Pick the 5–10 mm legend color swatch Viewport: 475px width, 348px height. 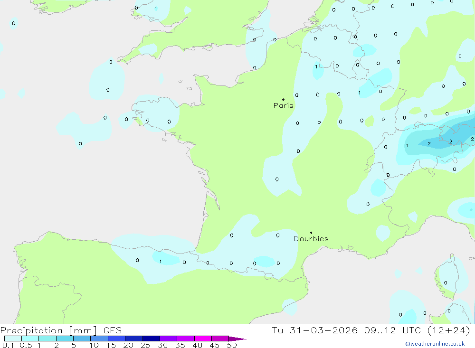pyautogui.click(x=82, y=339)
